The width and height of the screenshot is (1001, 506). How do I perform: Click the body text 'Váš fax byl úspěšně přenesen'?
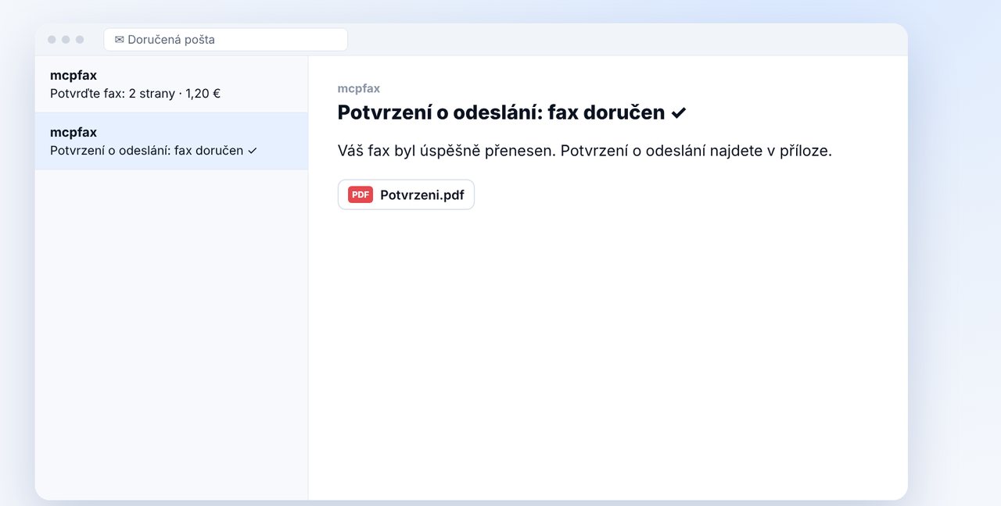point(446,151)
